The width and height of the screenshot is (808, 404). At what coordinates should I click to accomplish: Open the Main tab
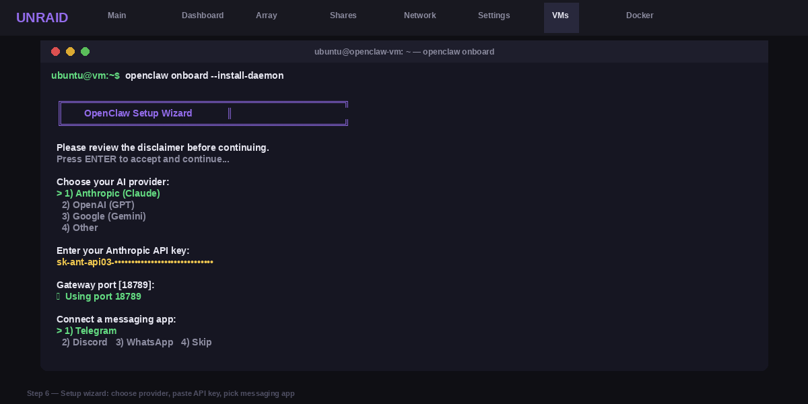point(117,15)
